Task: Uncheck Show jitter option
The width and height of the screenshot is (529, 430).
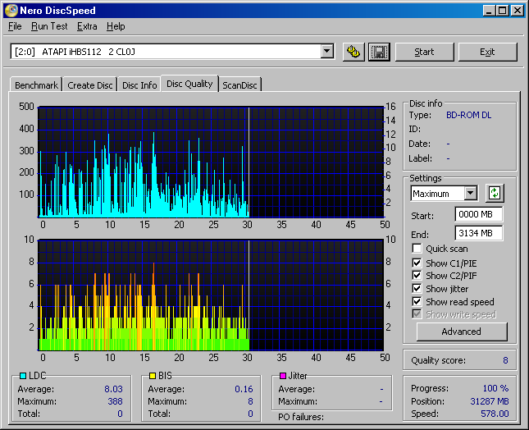Action: pyautogui.click(x=417, y=289)
